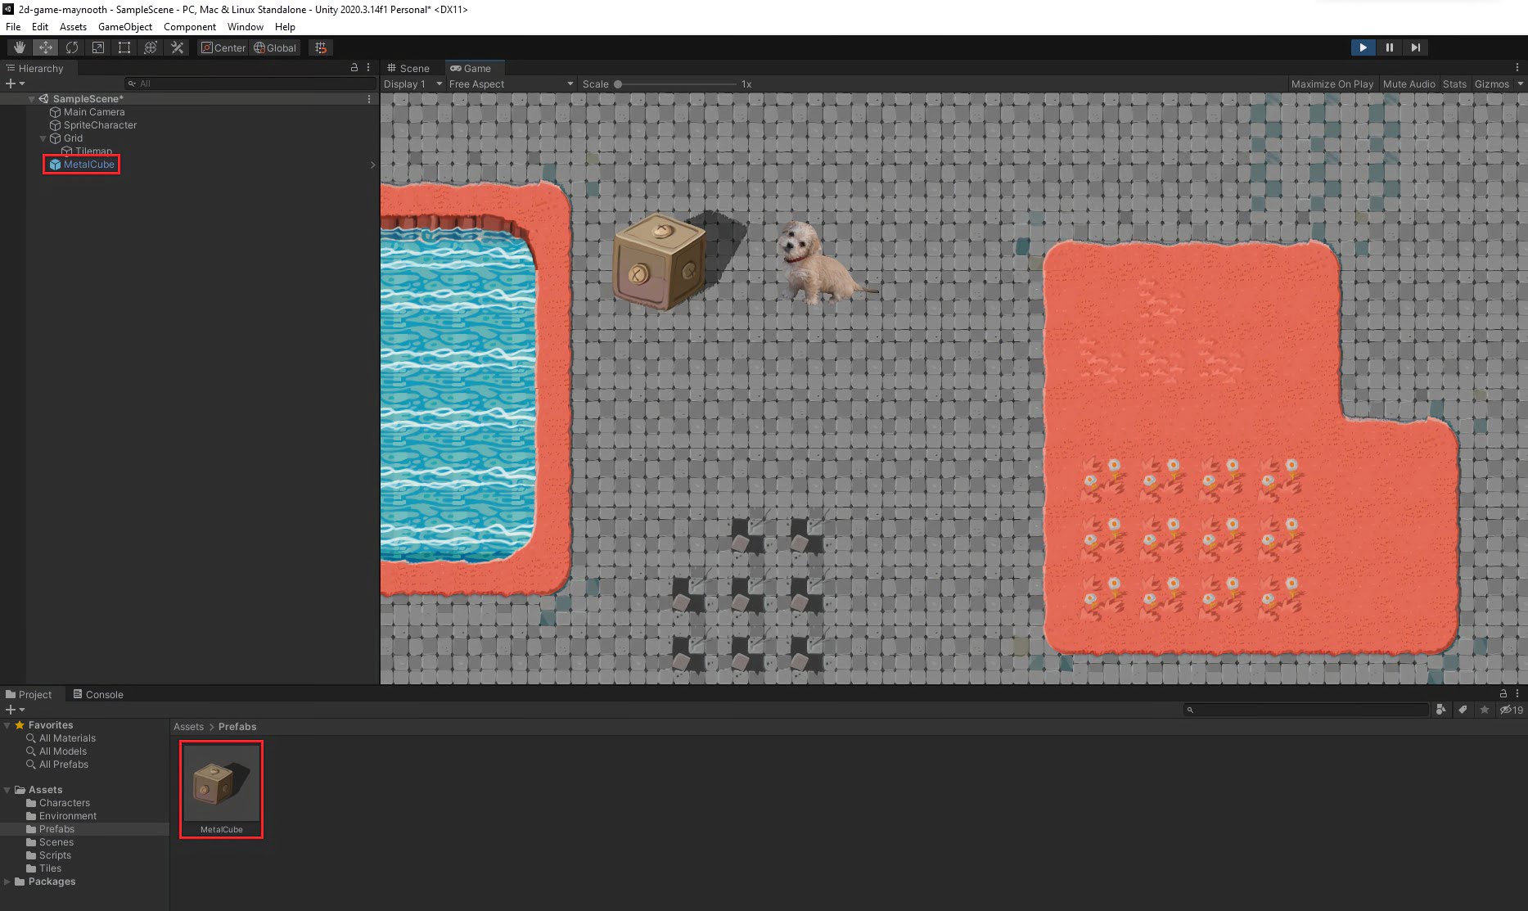Click the Pause button

point(1389,47)
